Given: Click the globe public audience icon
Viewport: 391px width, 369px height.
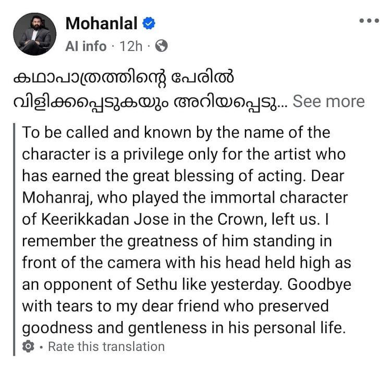Looking at the screenshot, I should click(162, 46).
